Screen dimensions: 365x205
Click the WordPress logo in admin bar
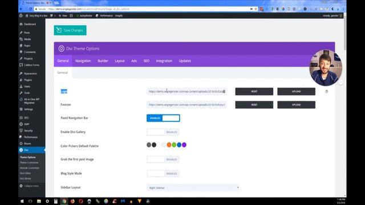click(21, 15)
